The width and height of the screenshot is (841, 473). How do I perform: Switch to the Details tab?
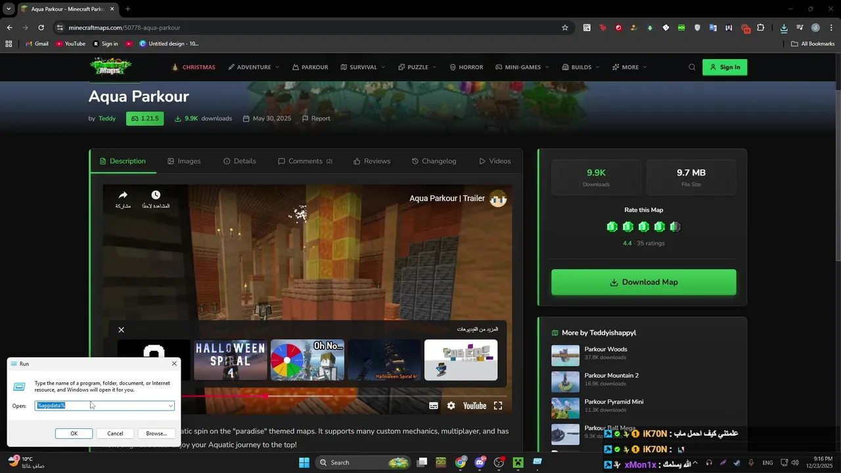point(240,161)
